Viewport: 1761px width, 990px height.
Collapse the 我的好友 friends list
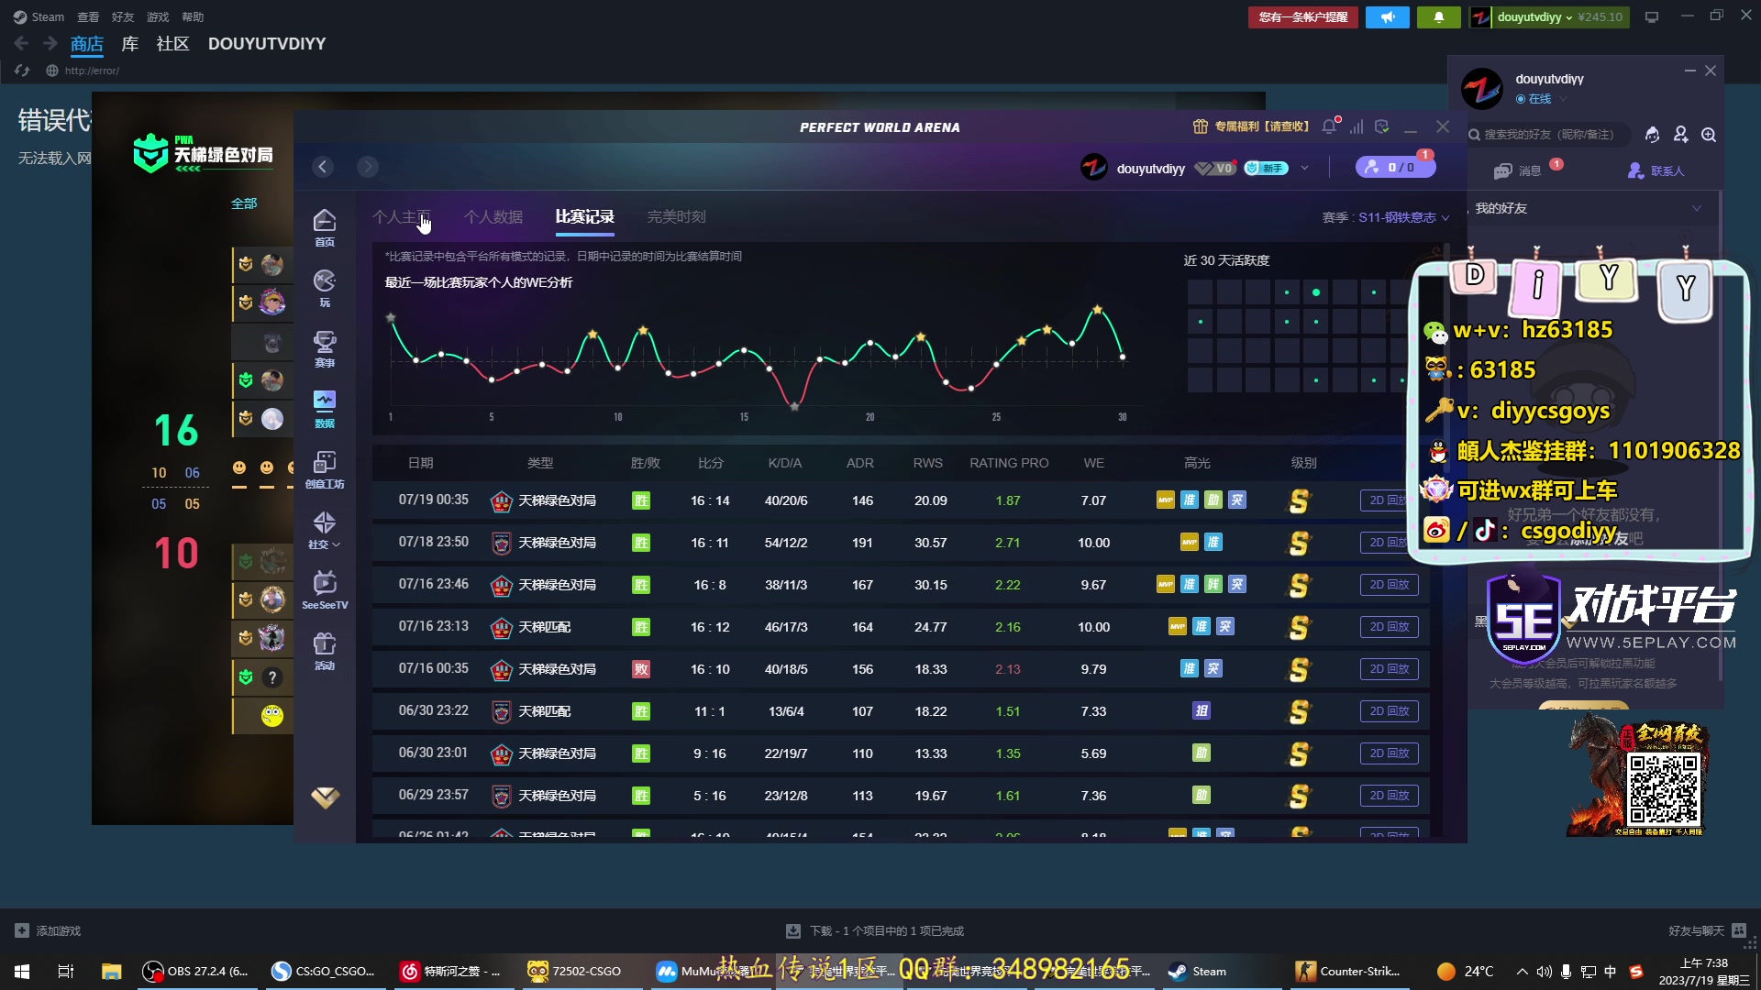(1697, 209)
